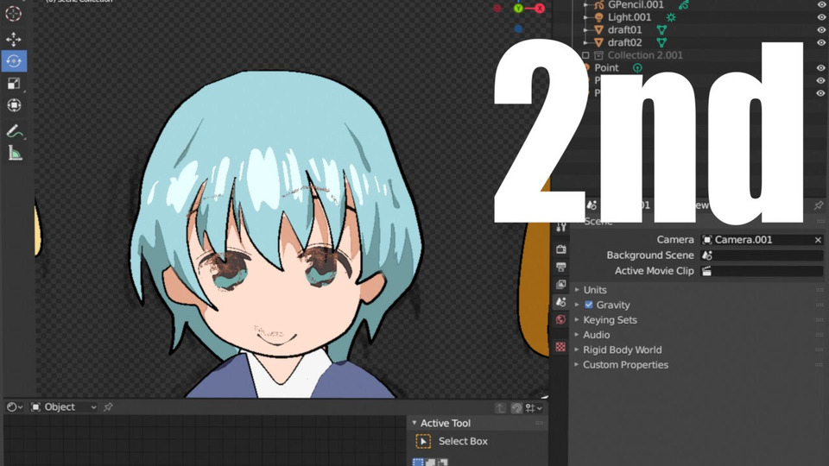Click the Select Box active tool icon

[423, 441]
